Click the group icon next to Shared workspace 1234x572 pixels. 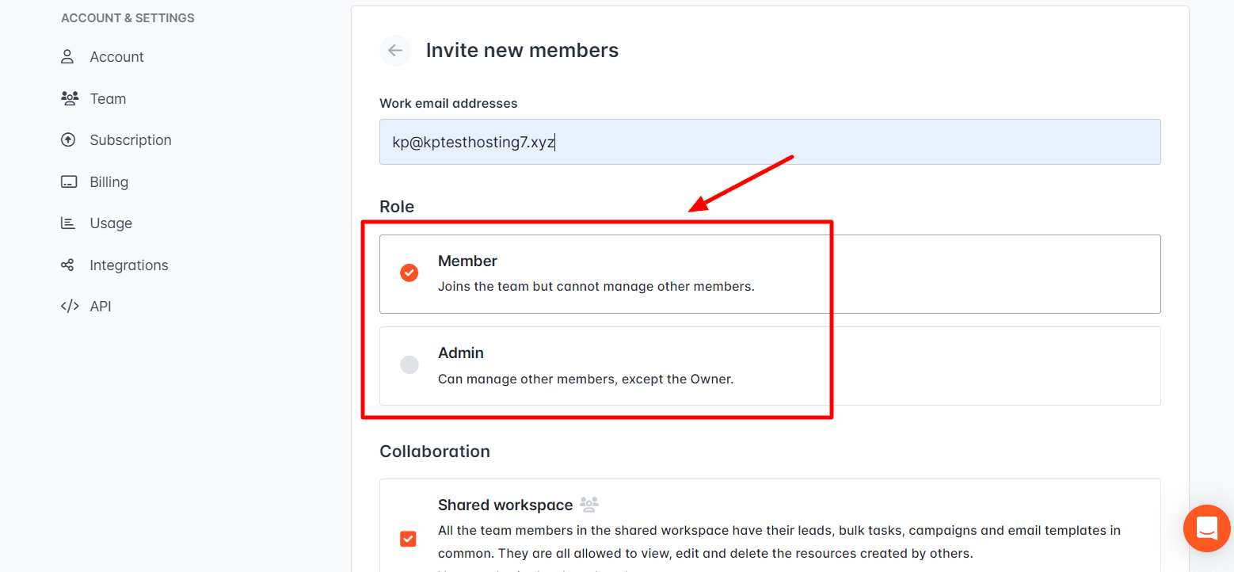pyautogui.click(x=589, y=504)
